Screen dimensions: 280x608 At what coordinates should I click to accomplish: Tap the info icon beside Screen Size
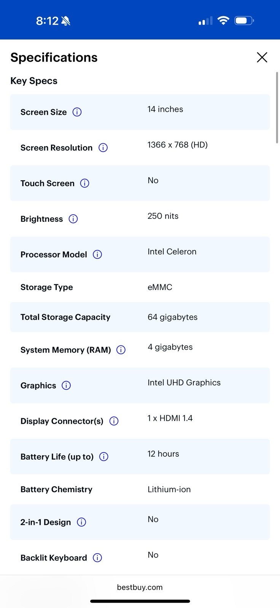[77, 112]
